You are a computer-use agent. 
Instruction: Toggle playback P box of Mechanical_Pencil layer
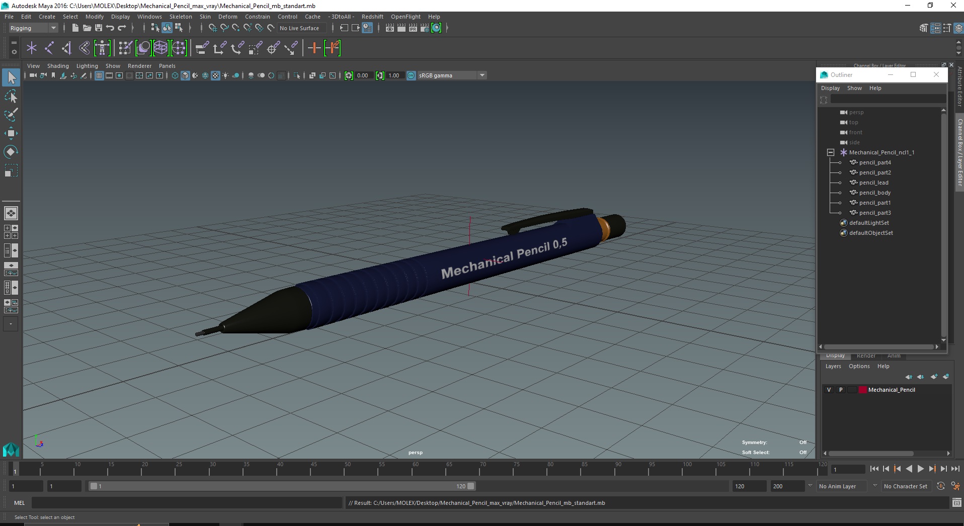coord(840,390)
